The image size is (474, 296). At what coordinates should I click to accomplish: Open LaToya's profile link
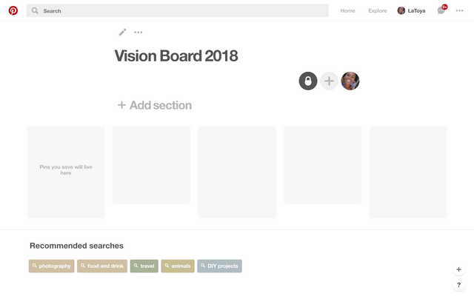click(x=412, y=11)
